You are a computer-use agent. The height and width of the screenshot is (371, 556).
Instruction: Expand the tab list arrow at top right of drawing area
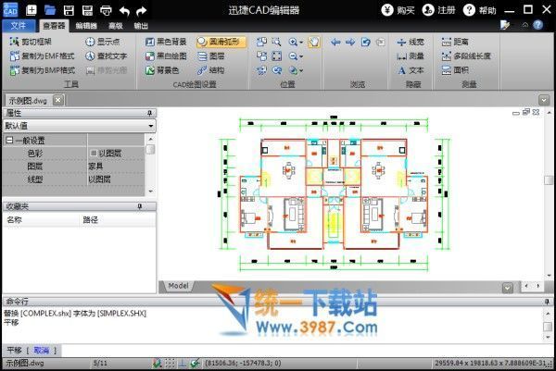543,99
